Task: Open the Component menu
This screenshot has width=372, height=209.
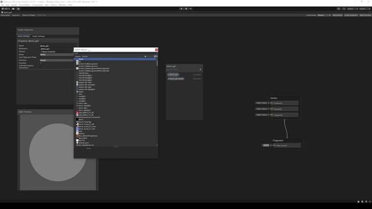Action: tap(37, 5)
